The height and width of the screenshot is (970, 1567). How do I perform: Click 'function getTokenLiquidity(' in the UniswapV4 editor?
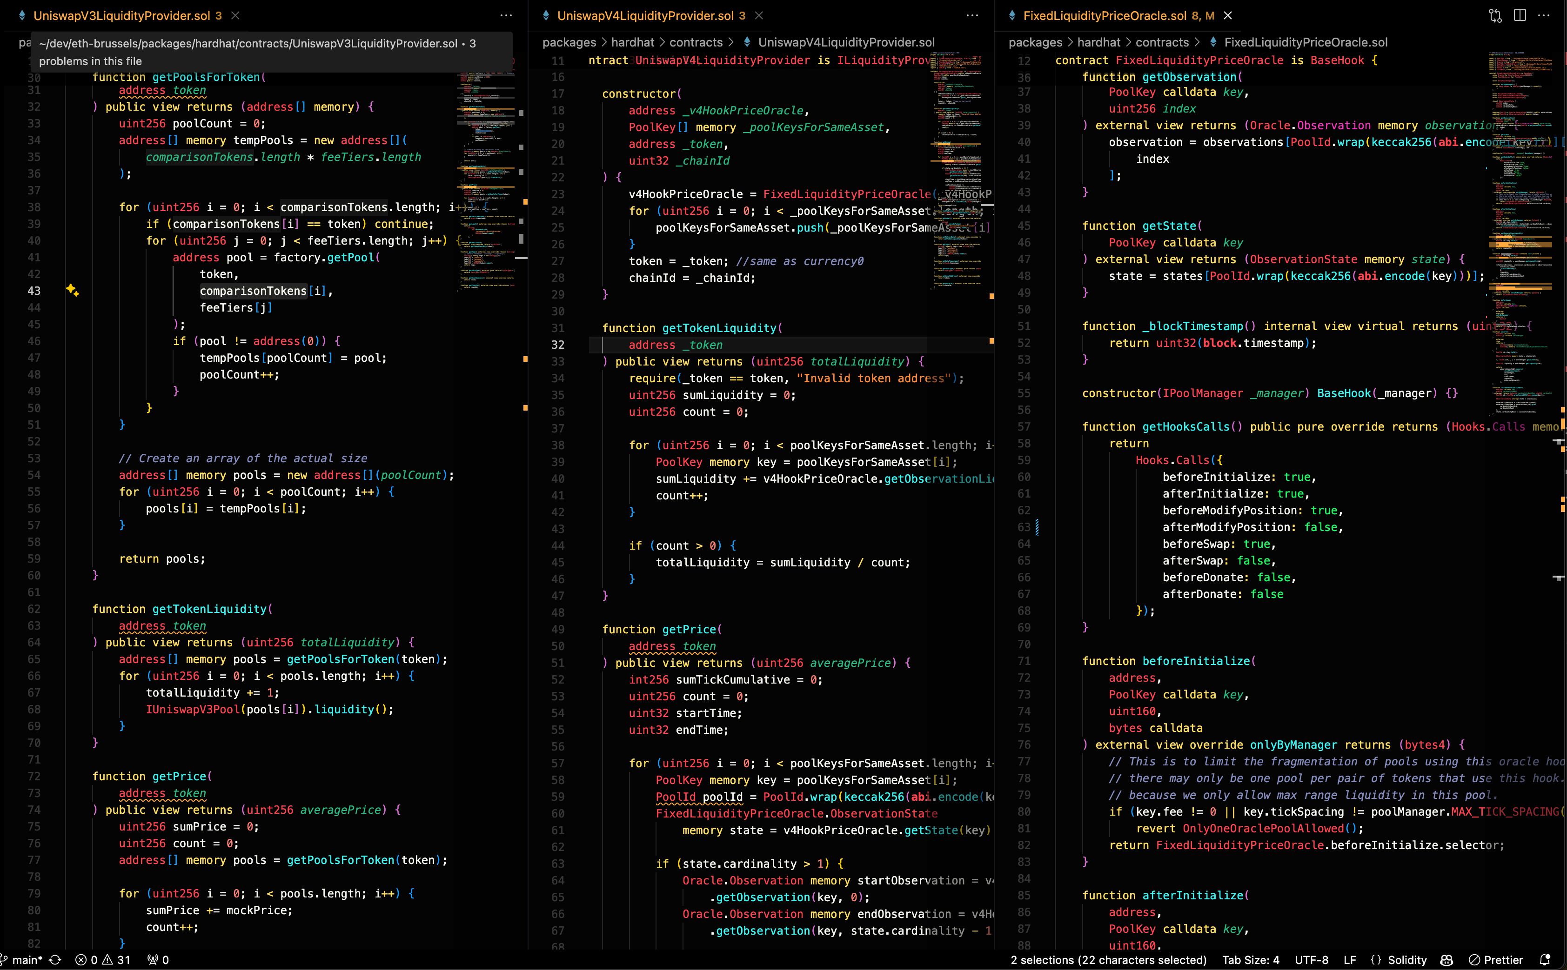pos(692,328)
